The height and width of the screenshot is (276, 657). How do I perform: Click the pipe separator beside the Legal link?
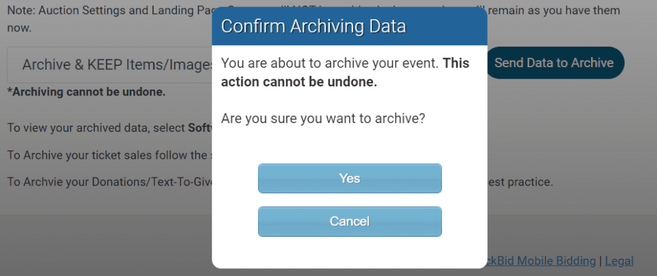(x=601, y=261)
